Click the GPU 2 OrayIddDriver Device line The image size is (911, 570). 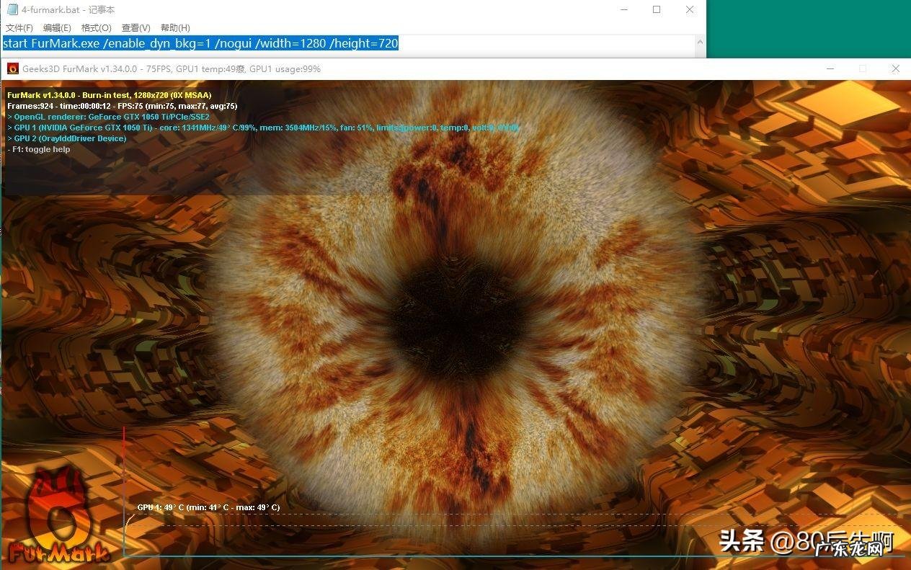point(66,138)
